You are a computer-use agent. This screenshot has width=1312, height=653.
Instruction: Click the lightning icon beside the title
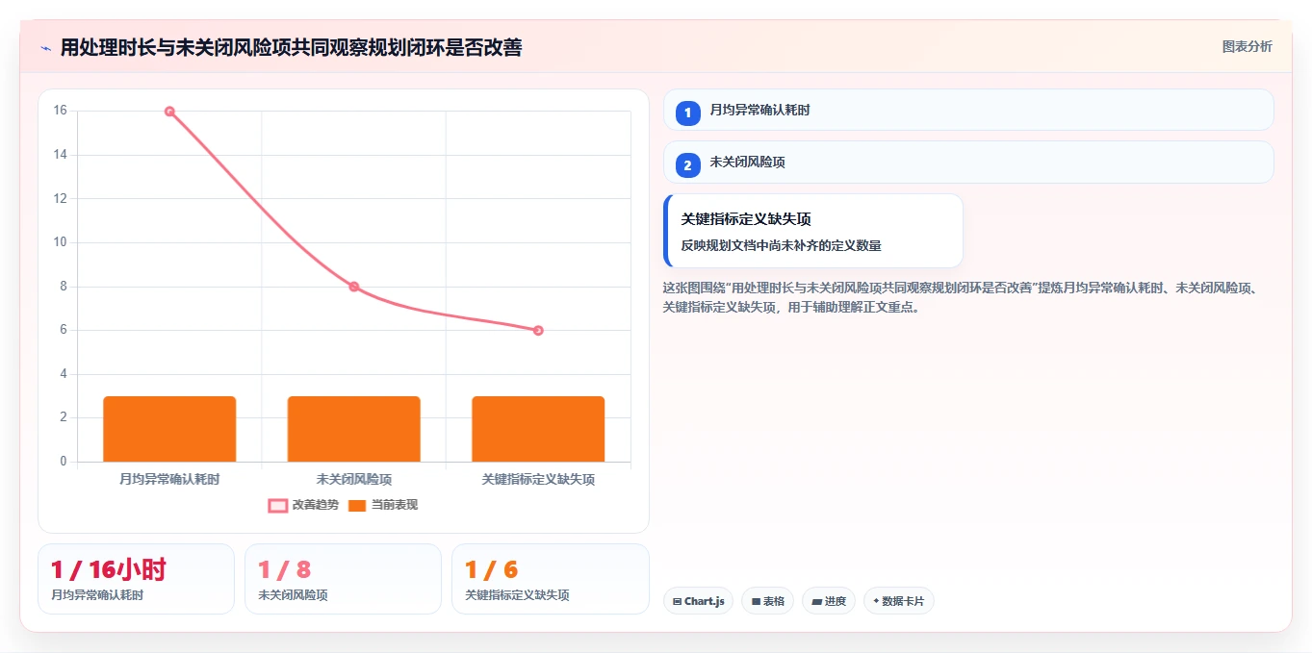46,48
